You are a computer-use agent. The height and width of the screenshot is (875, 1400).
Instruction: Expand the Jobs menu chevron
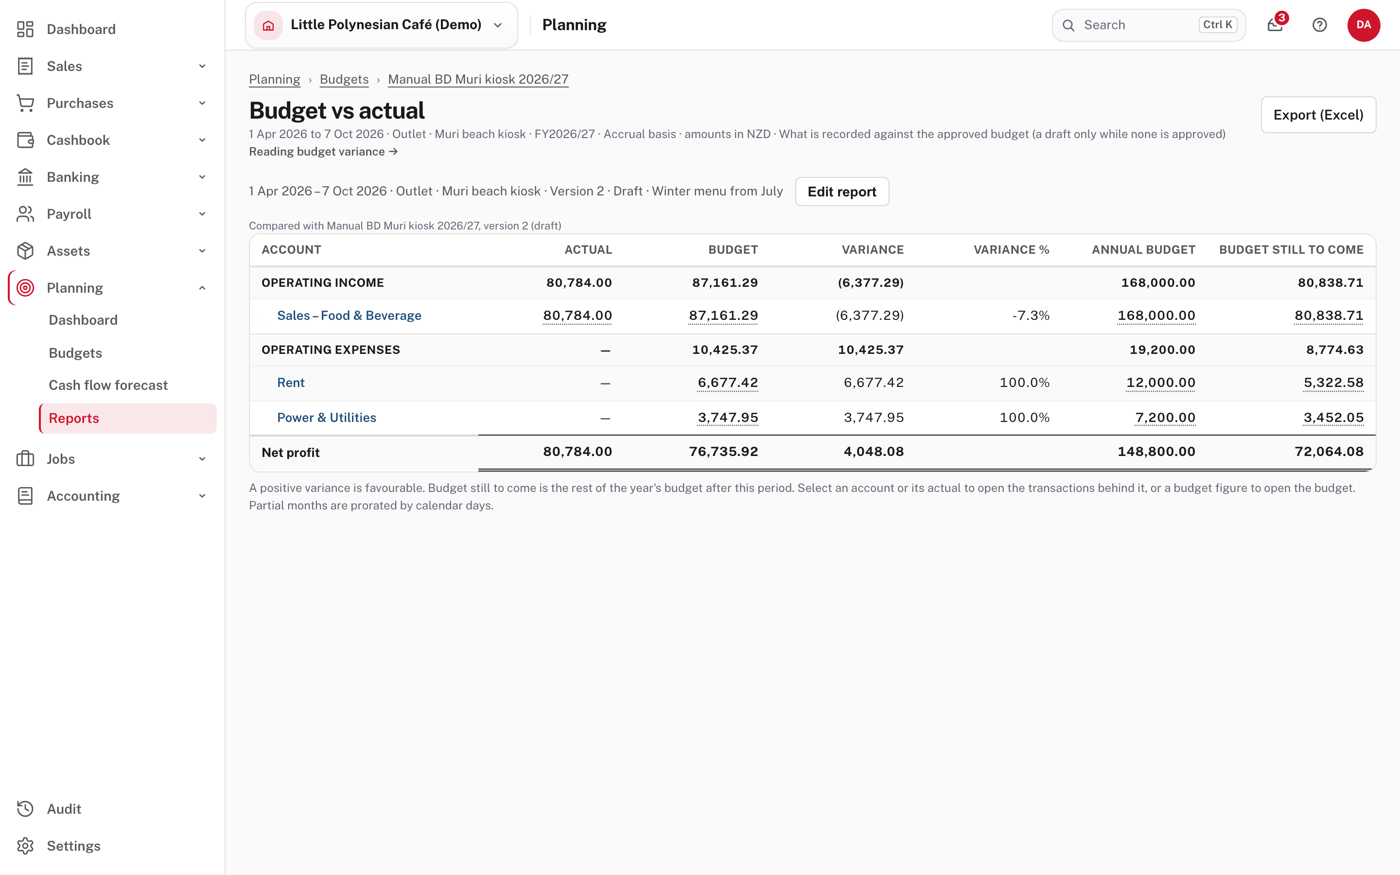click(x=203, y=459)
